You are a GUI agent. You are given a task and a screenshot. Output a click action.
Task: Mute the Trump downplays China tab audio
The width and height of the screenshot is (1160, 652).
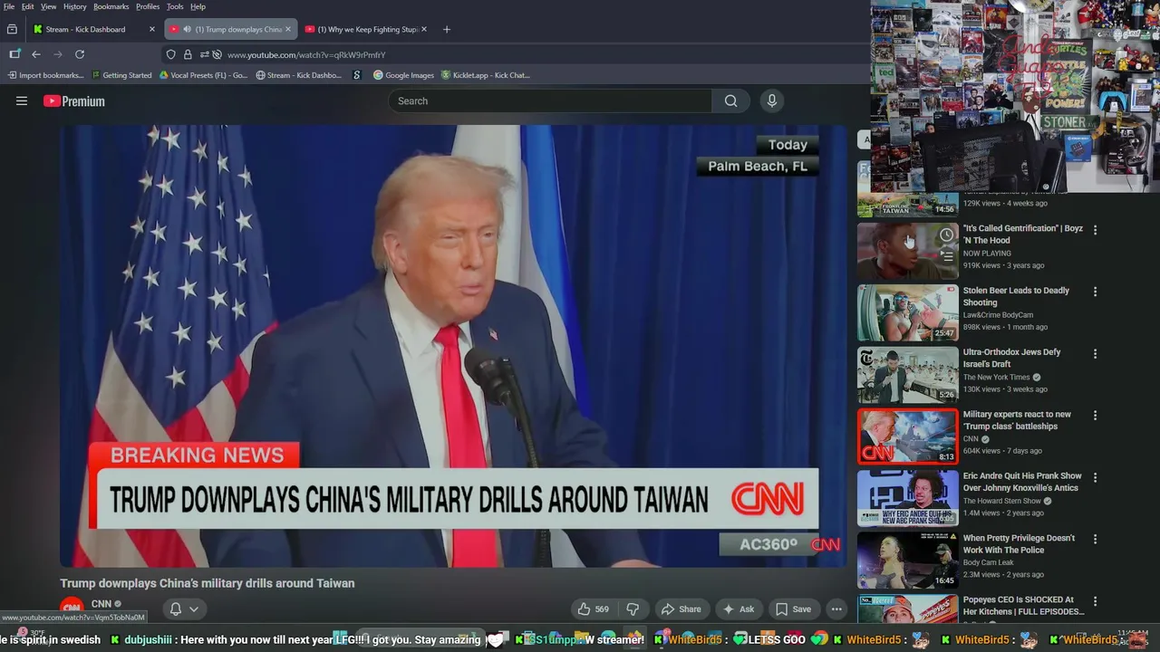[187, 29]
